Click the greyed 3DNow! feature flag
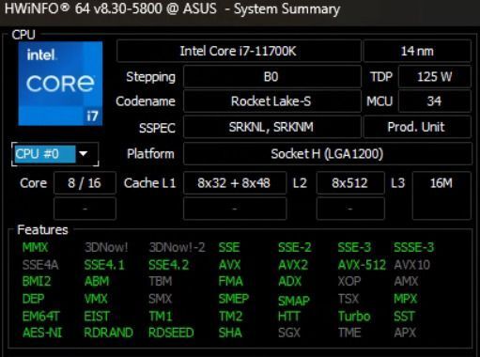Image resolution: width=480 pixels, height=357 pixels. point(106,247)
